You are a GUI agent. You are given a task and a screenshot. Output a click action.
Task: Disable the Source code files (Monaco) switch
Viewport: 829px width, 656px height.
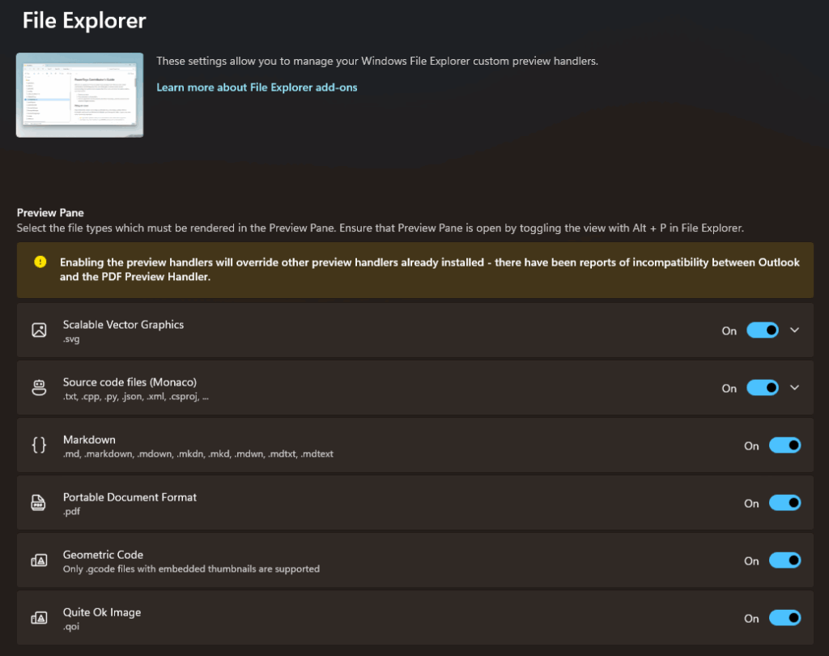point(762,388)
